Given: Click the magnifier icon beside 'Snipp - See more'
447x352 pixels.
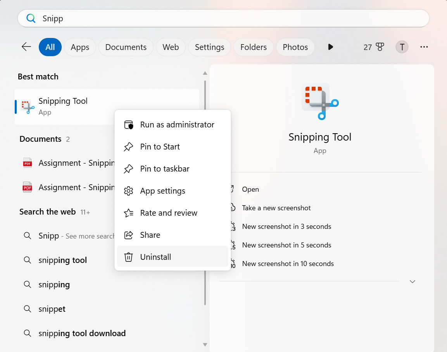Looking at the screenshot, I should click(x=28, y=235).
